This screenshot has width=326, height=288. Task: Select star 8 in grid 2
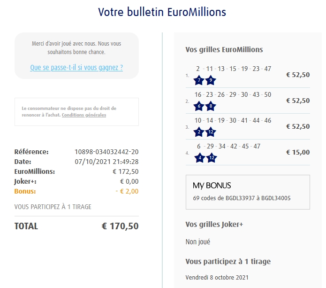(211, 106)
